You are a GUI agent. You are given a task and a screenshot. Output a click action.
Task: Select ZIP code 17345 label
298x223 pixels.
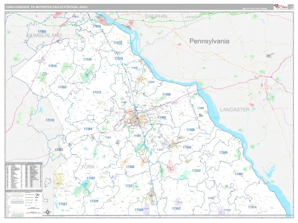click(135, 68)
